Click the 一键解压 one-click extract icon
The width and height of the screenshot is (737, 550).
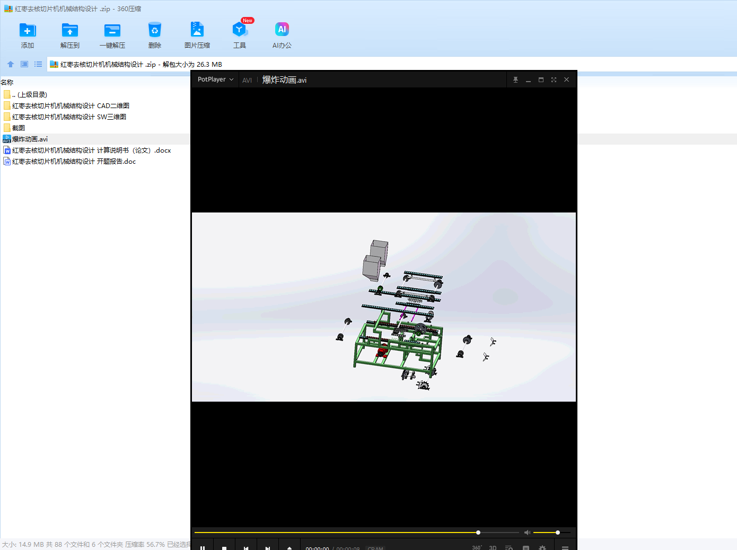112,30
